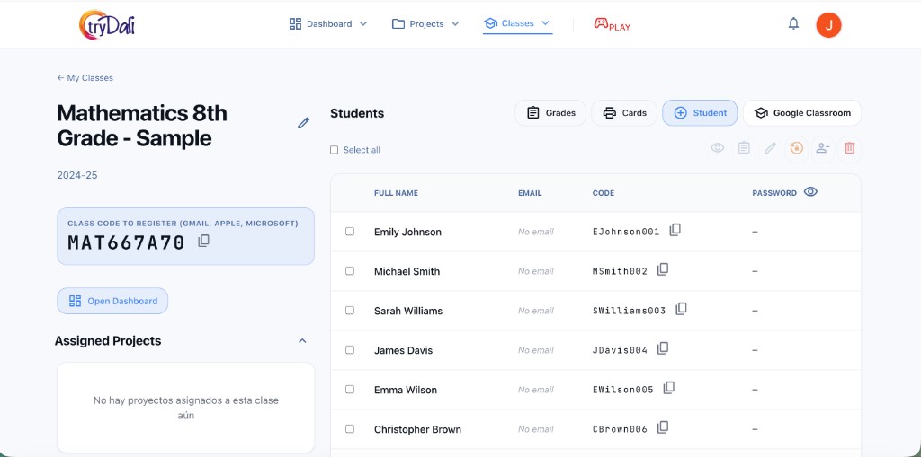
Task: Open the user avatar labeled J
Action: [828, 24]
